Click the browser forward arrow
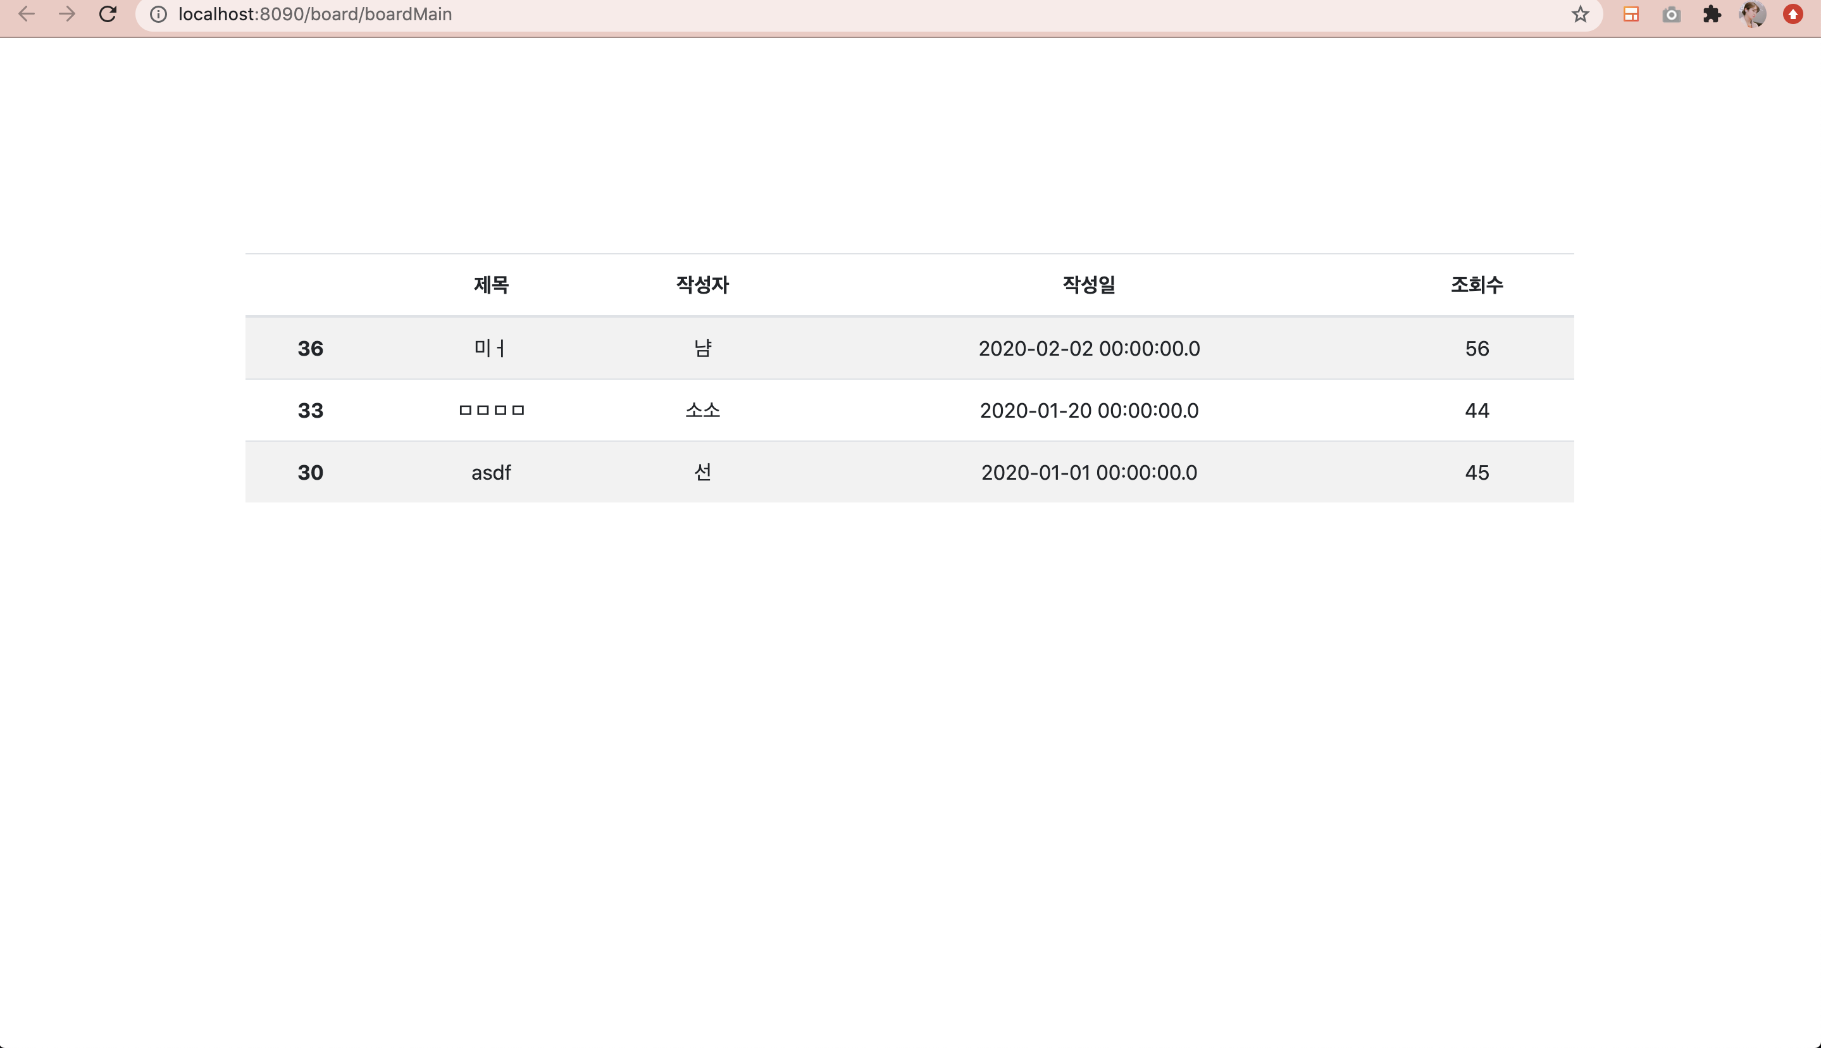The width and height of the screenshot is (1821, 1048). pyautogui.click(x=67, y=15)
